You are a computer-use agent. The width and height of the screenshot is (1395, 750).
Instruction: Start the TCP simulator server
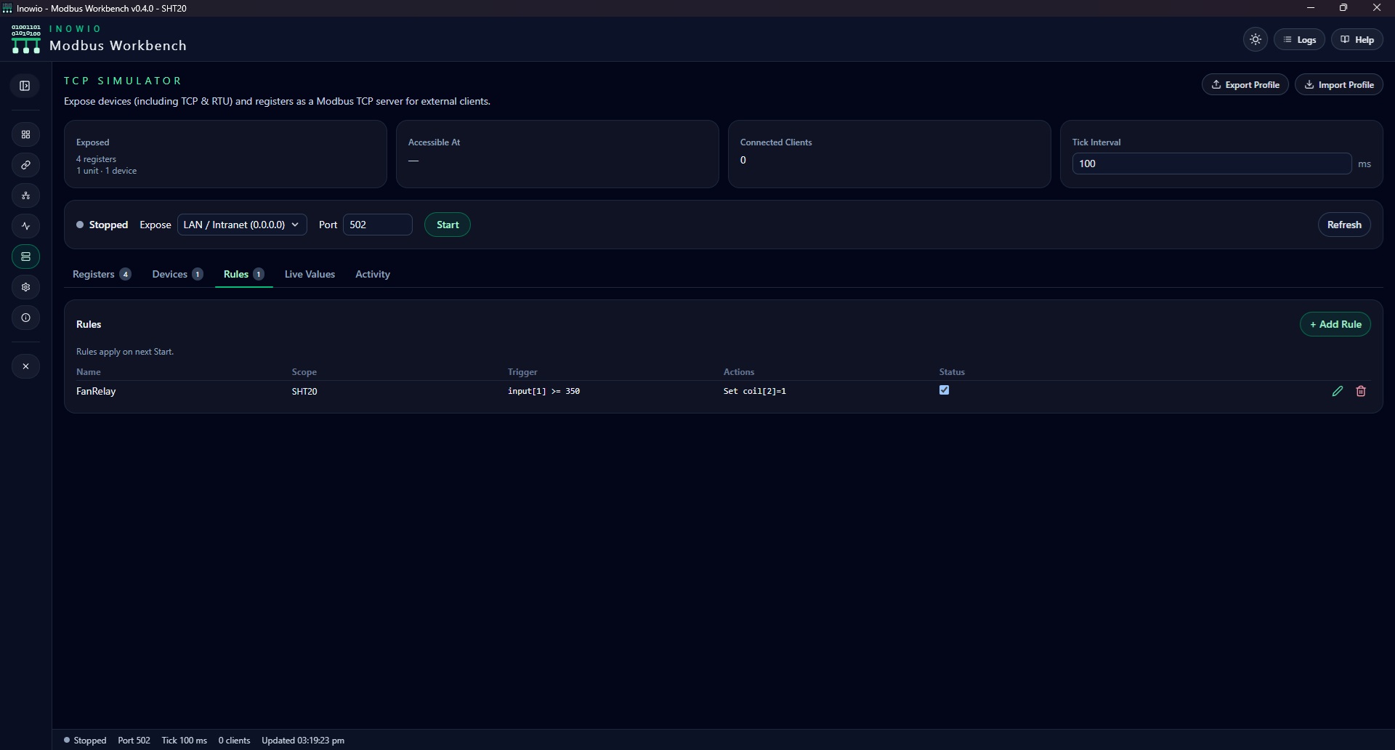[448, 225]
